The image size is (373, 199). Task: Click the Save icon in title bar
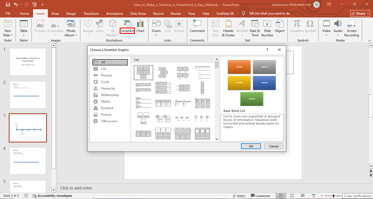click(x=8, y=5)
